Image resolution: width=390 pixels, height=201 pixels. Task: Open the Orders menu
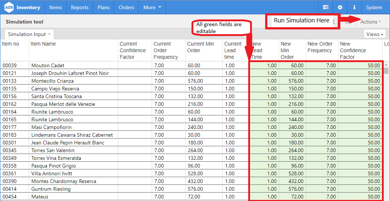click(x=126, y=7)
